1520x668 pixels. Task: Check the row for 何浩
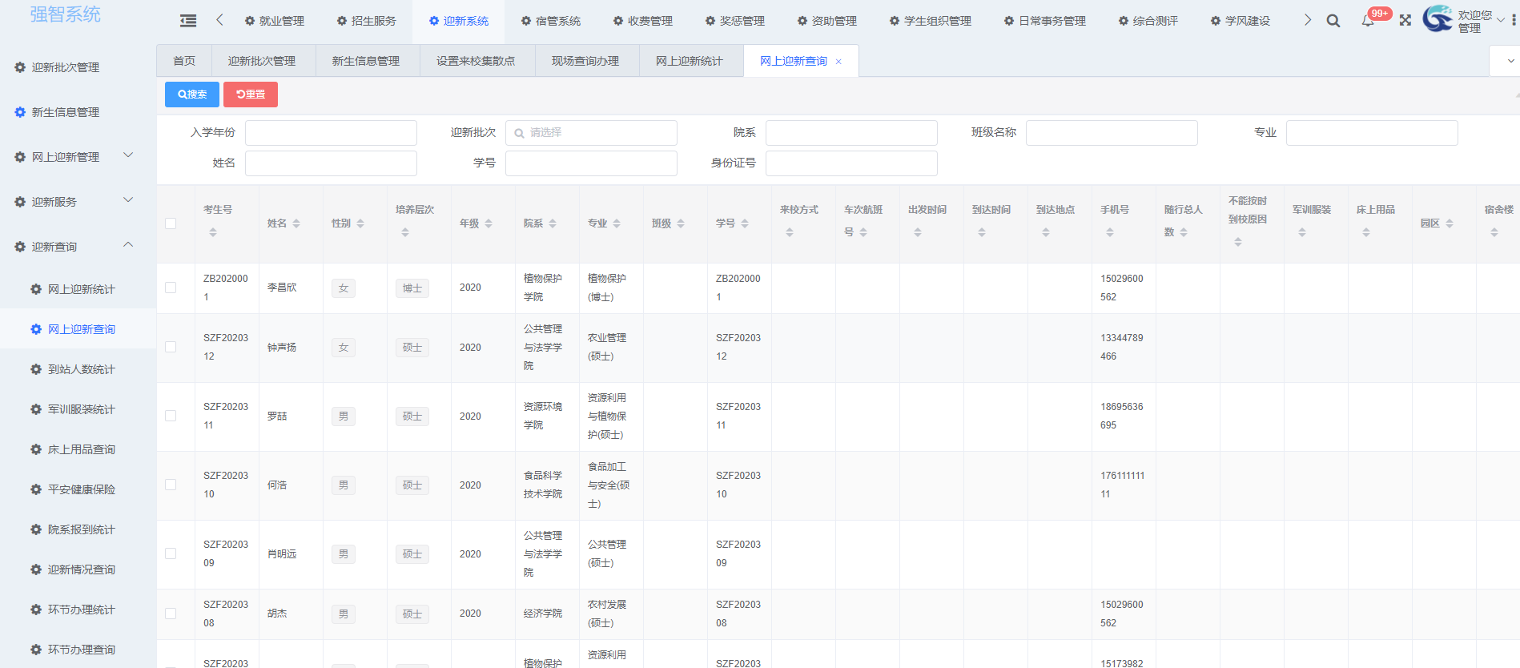pos(171,485)
